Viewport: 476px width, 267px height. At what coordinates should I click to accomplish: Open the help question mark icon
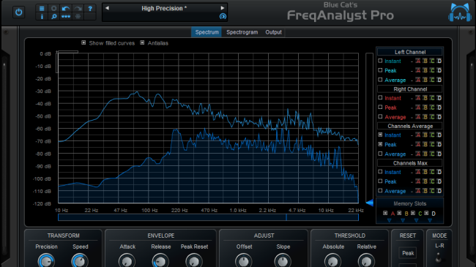90,9
